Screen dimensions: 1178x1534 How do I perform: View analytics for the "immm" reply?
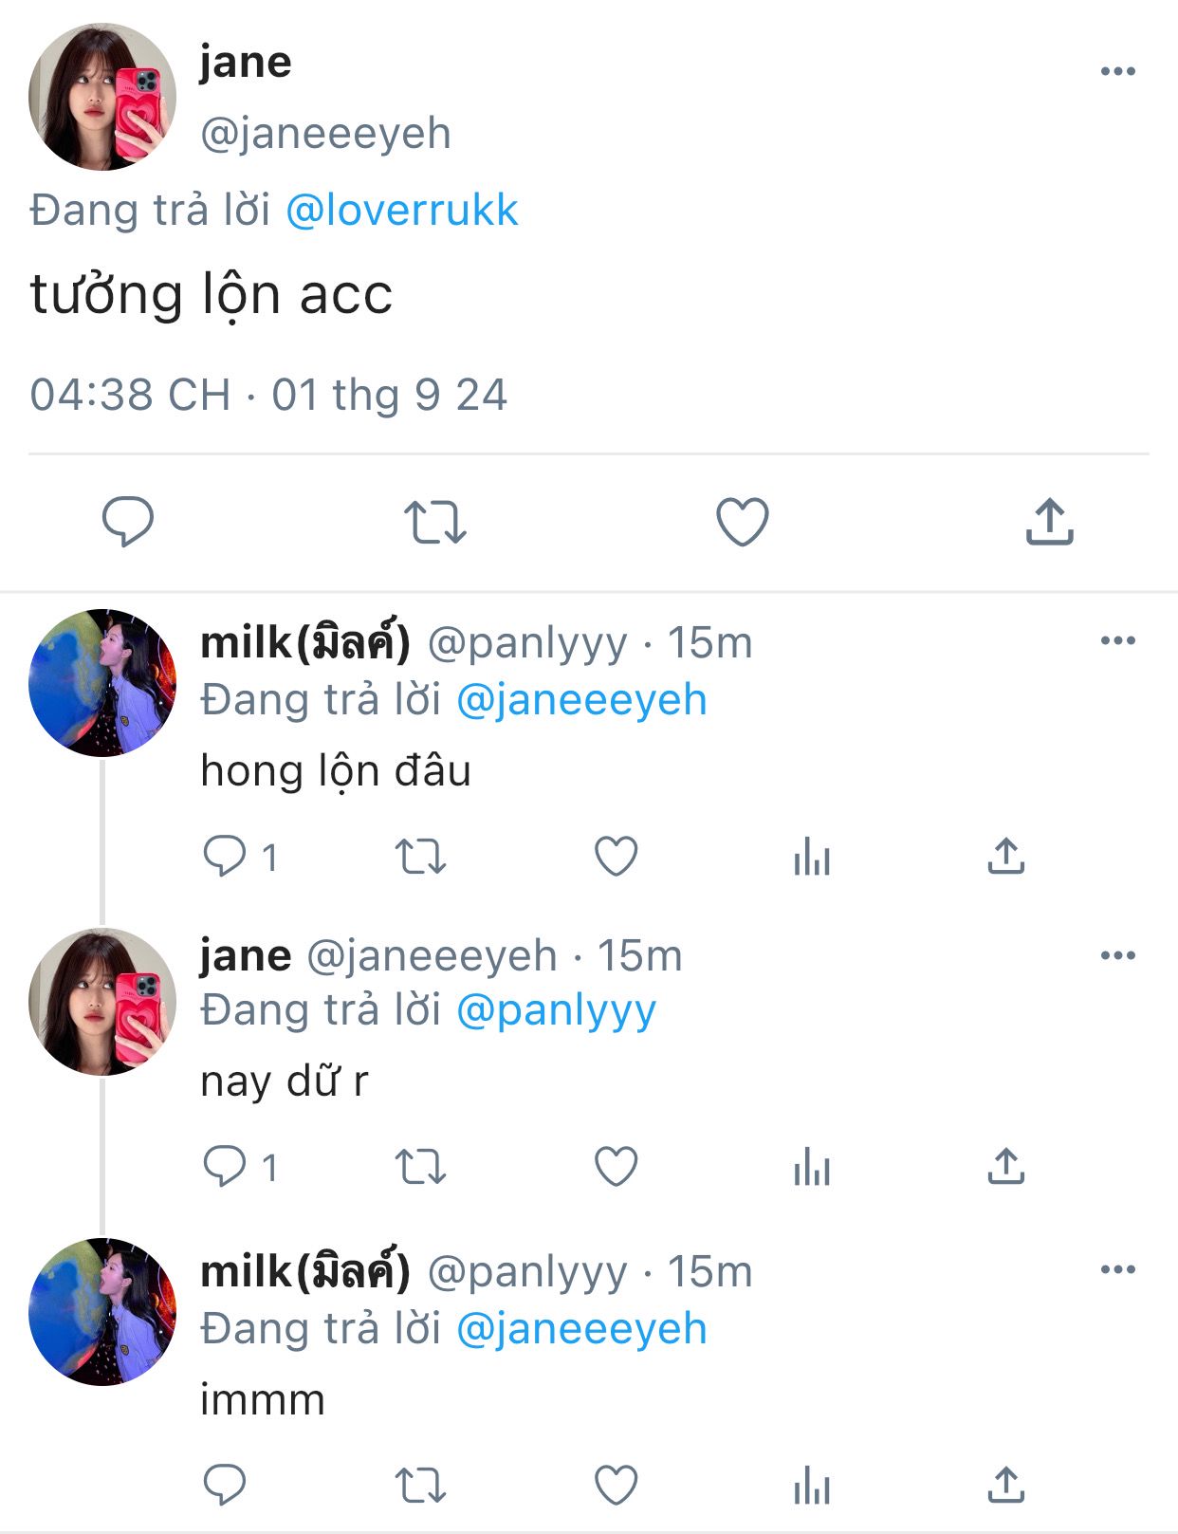click(812, 1486)
